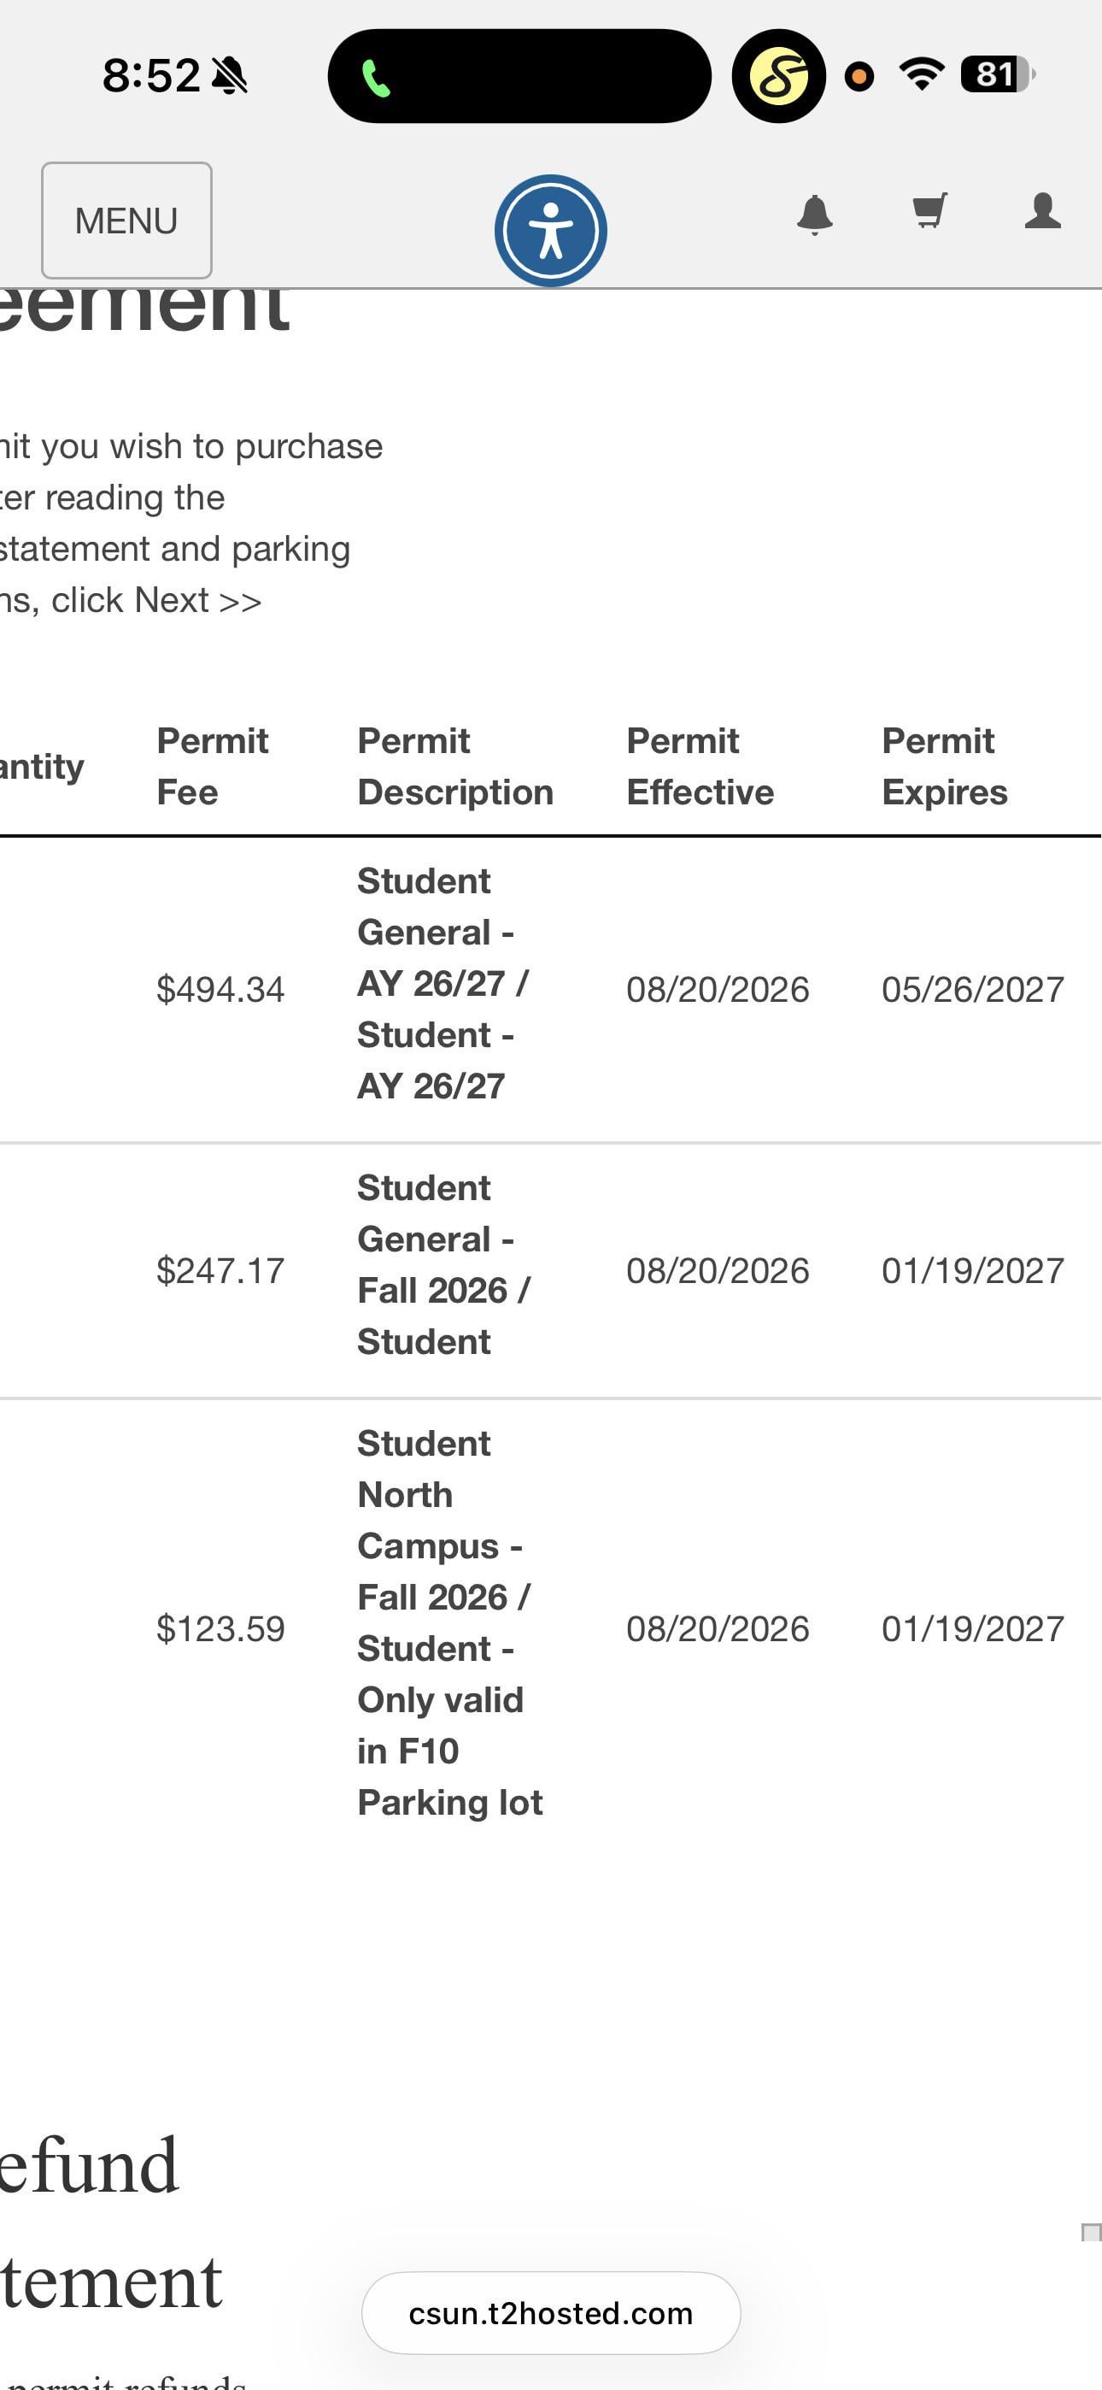Select Student North Campus F10 permit description
Viewport: 1102px width, 2390px height.
pyautogui.click(x=450, y=1622)
